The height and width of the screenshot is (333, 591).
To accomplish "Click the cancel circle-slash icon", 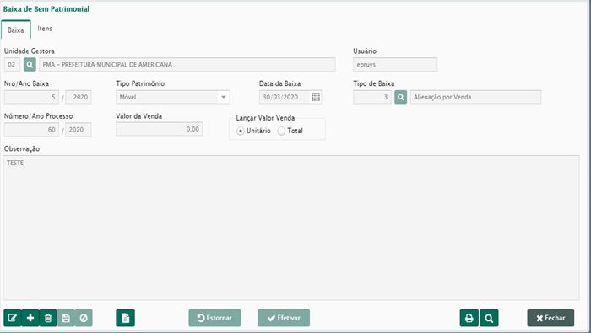I will click(x=84, y=318).
